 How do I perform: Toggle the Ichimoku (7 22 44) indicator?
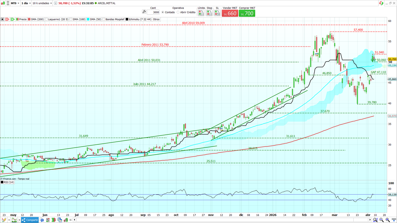[x=127, y=19]
